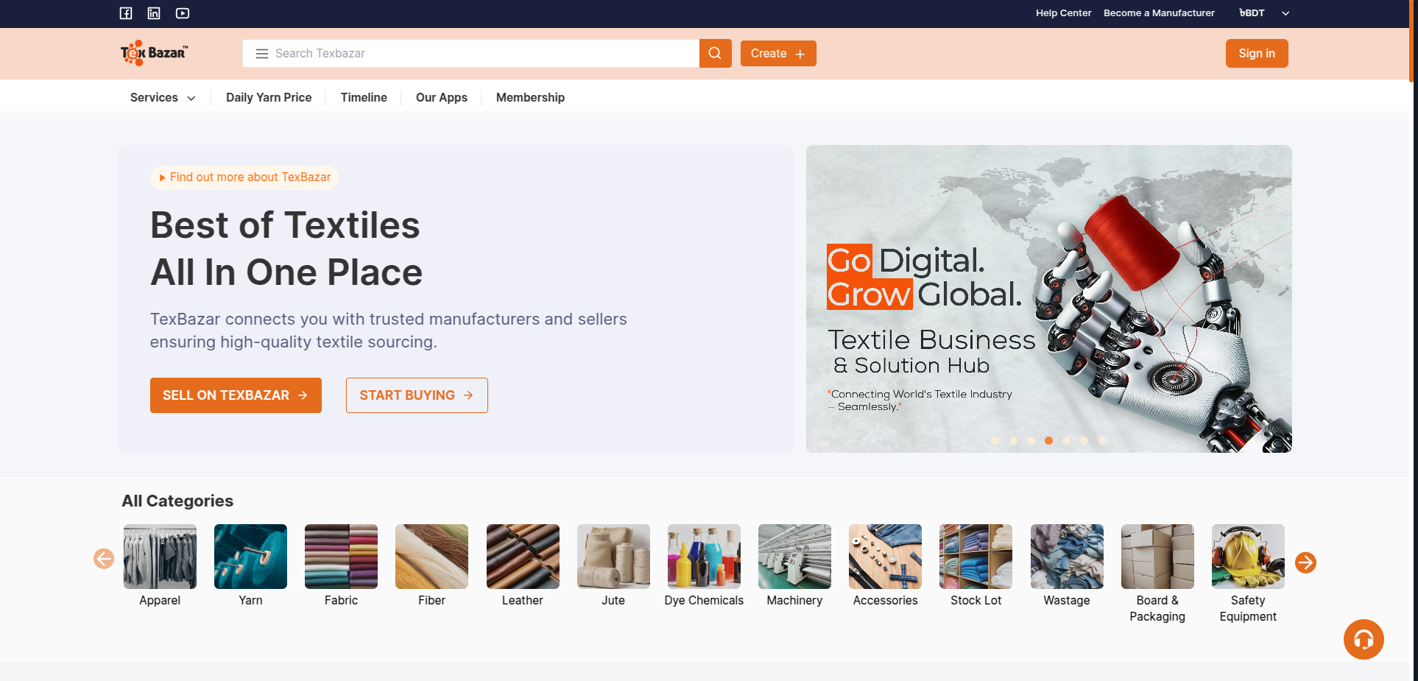Click the Create plus button

tap(778, 54)
